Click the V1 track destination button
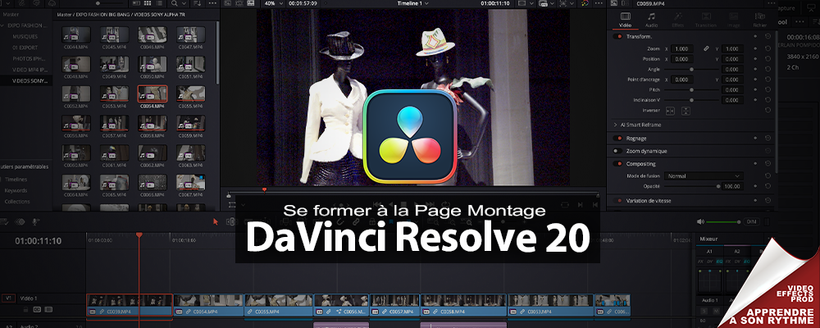The image size is (820, 328). coord(8,298)
